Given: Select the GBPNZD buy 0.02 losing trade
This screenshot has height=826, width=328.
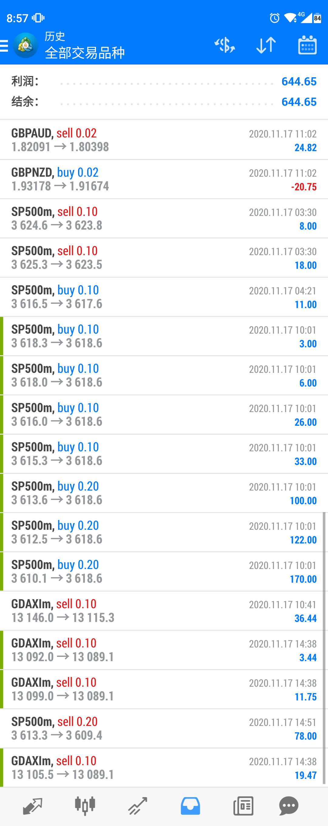Looking at the screenshot, I should [164, 179].
